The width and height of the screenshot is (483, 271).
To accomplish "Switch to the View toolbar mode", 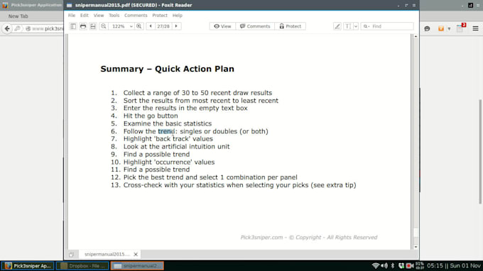I will (222, 26).
